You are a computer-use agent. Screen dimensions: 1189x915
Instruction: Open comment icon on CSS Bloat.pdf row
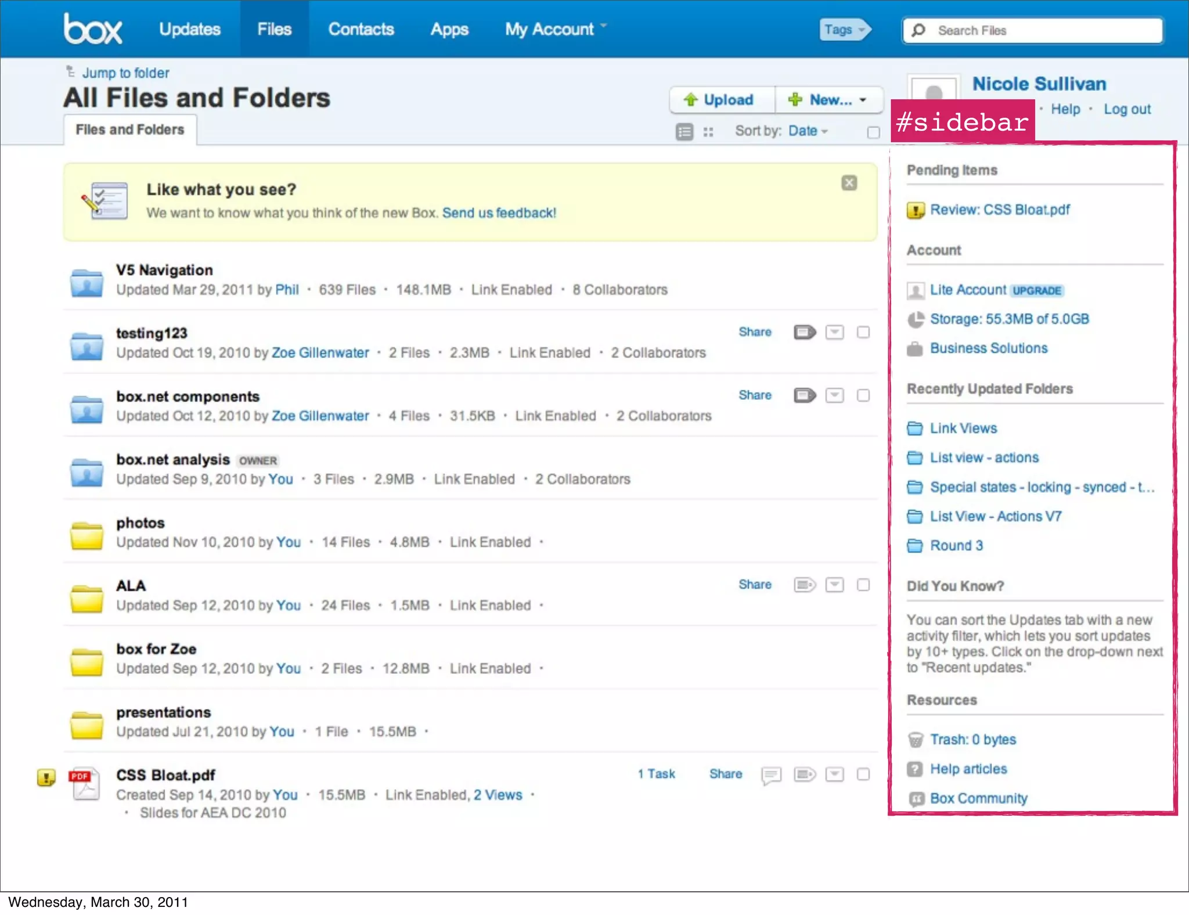(771, 775)
